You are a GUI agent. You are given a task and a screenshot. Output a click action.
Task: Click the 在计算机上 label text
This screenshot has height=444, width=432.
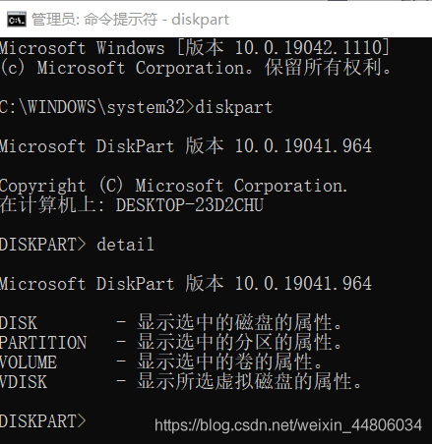click(48, 205)
